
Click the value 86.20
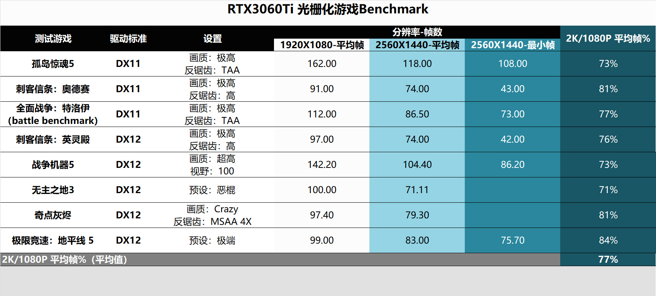click(513, 165)
